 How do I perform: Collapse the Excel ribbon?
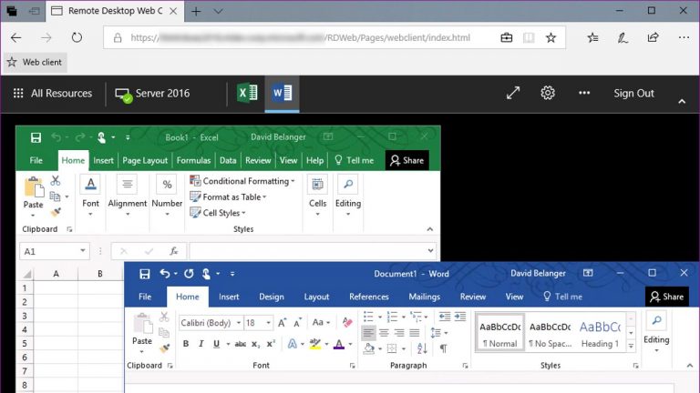tap(430, 229)
